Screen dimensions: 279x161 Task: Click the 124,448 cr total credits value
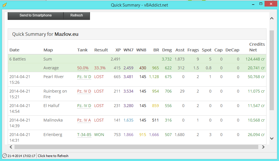(255, 59)
